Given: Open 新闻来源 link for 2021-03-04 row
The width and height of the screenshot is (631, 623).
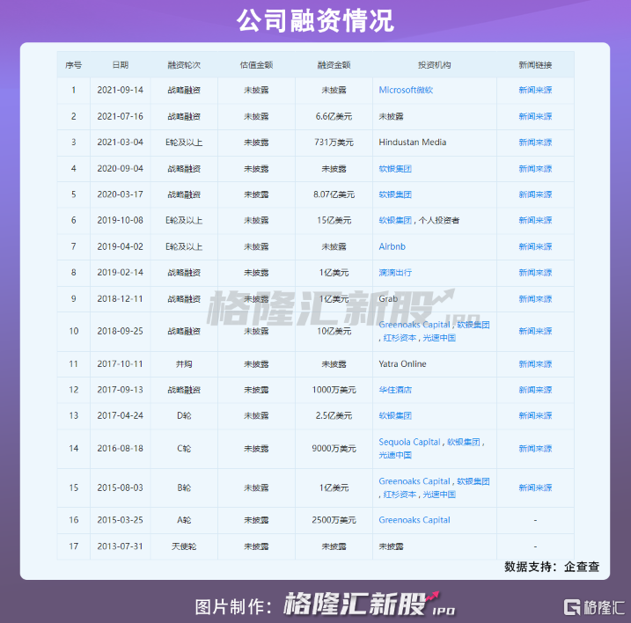Looking at the screenshot, I should pos(535,143).
